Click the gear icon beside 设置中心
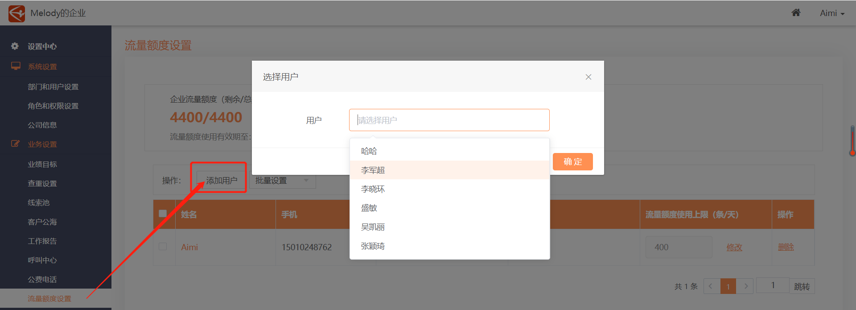This screenshot has height=310, width=856. [15, 46]
